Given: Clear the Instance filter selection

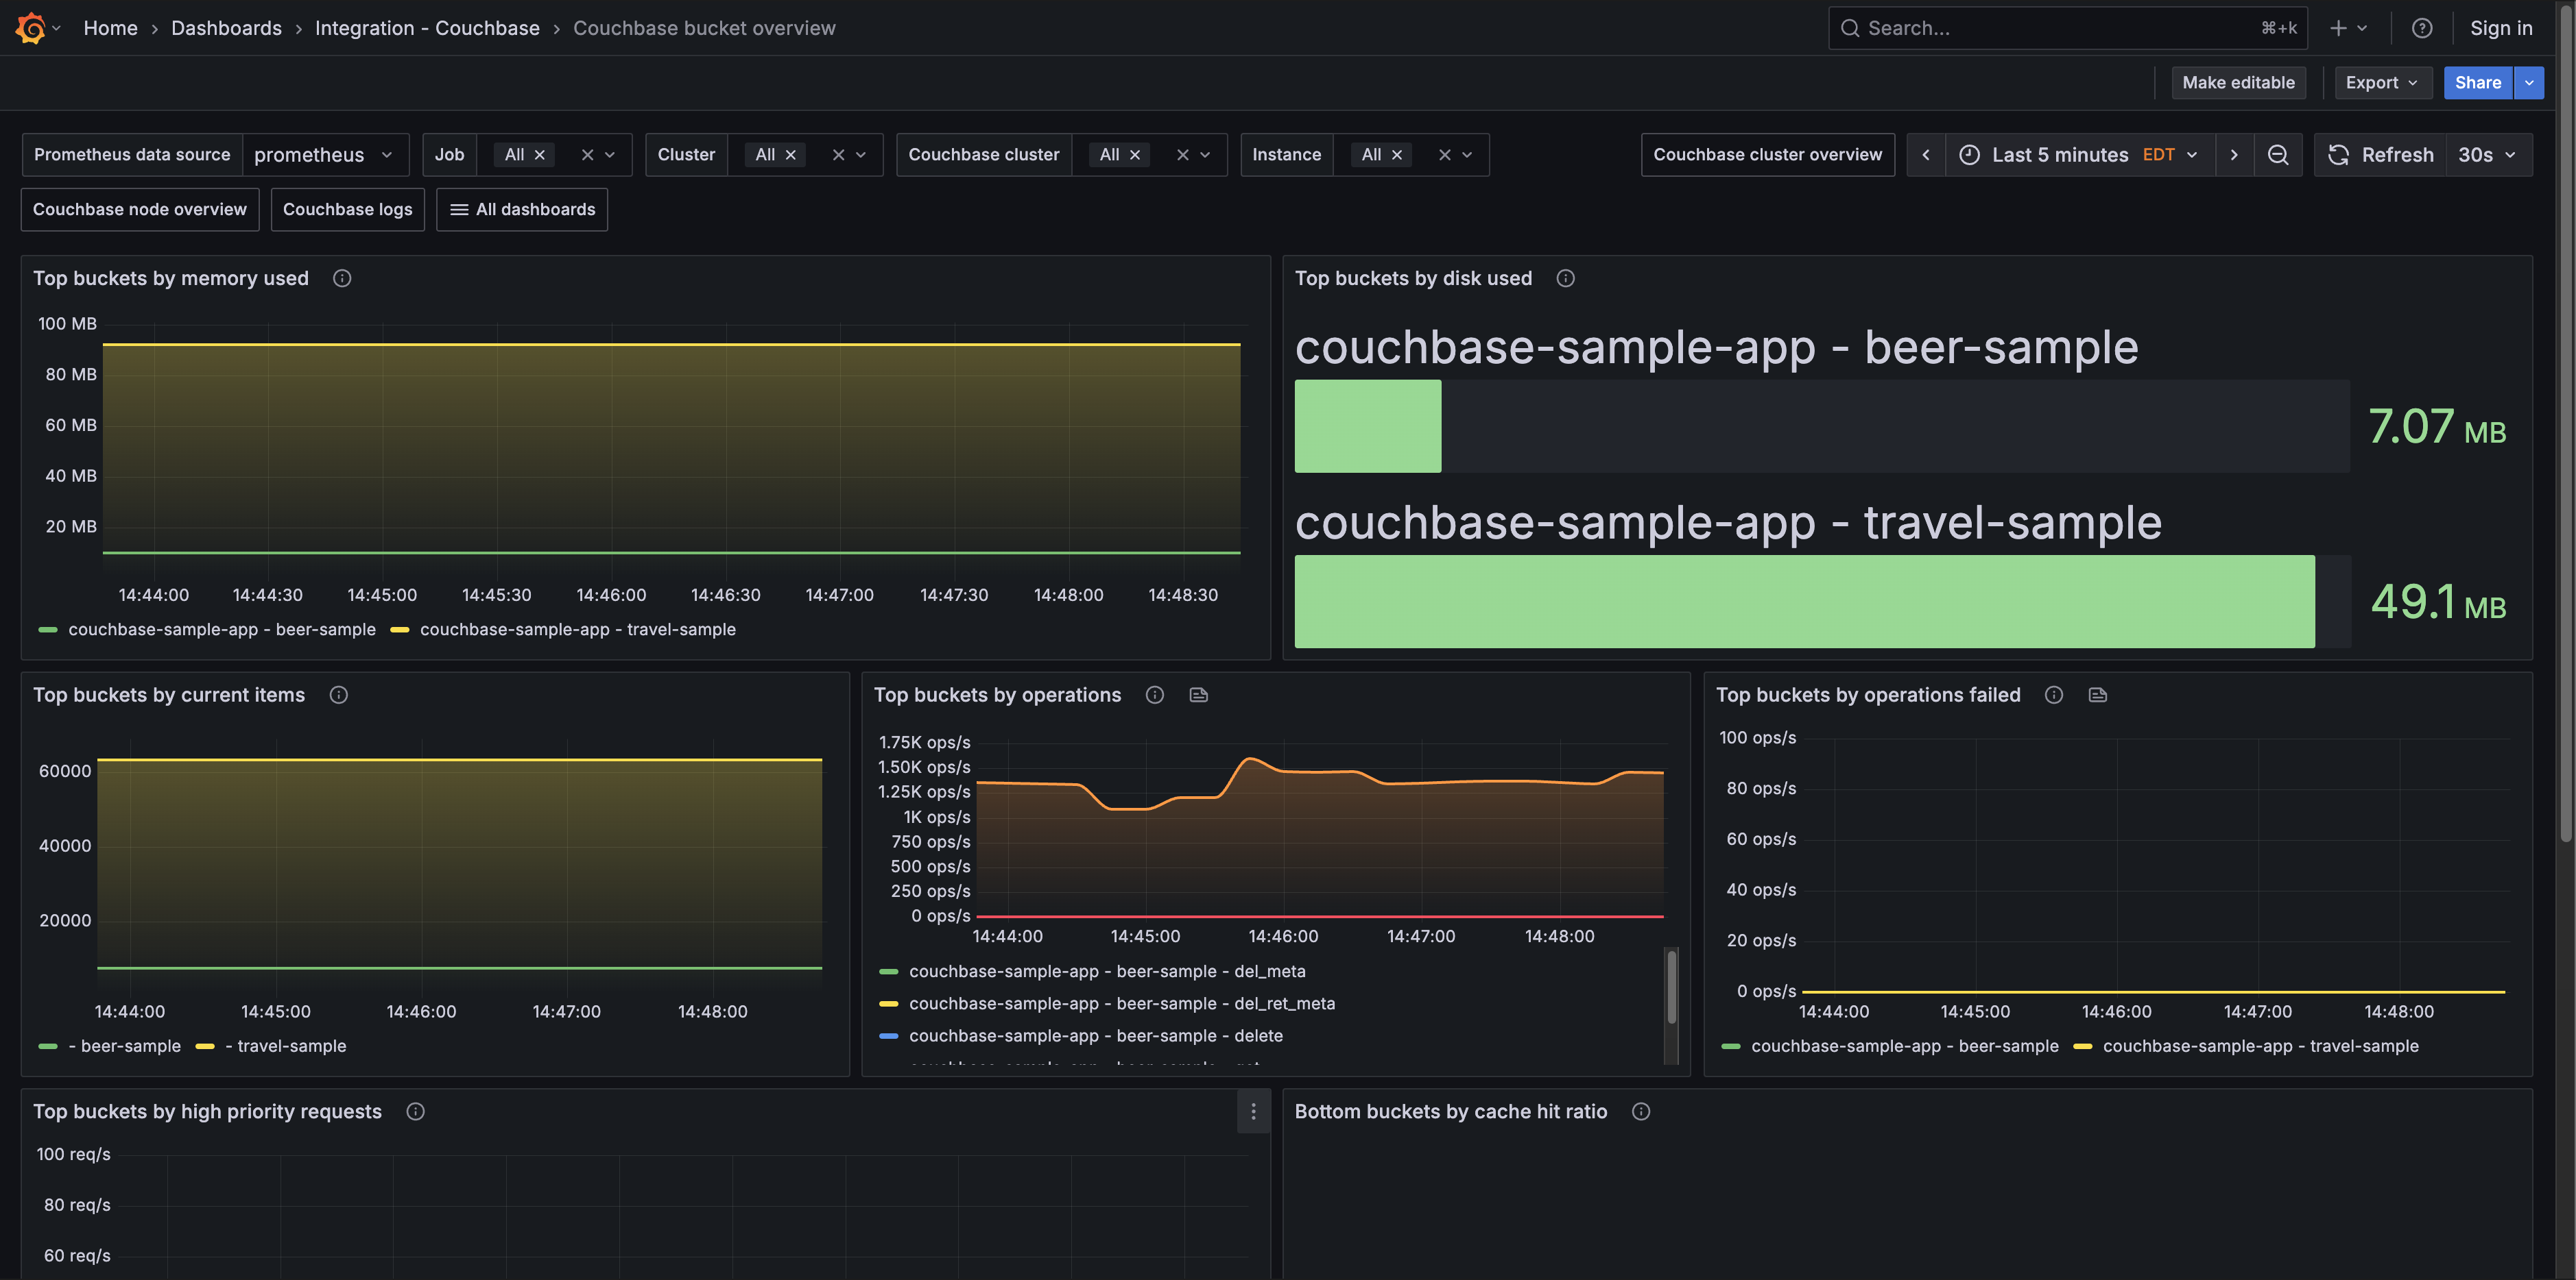Looking at the screenshot, I should (1444, 155).
